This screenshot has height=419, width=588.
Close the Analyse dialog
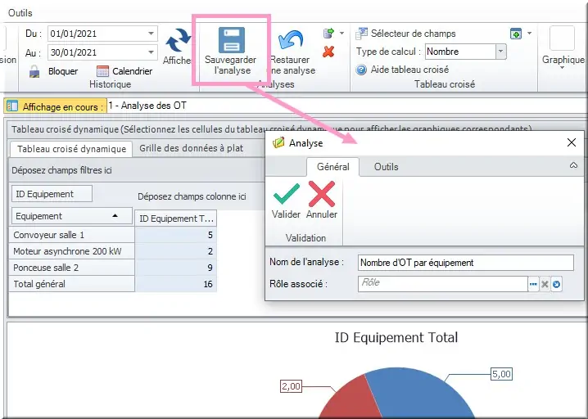572,142
